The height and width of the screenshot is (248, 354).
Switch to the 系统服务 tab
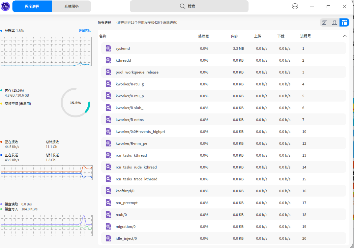tap(72, 6)
